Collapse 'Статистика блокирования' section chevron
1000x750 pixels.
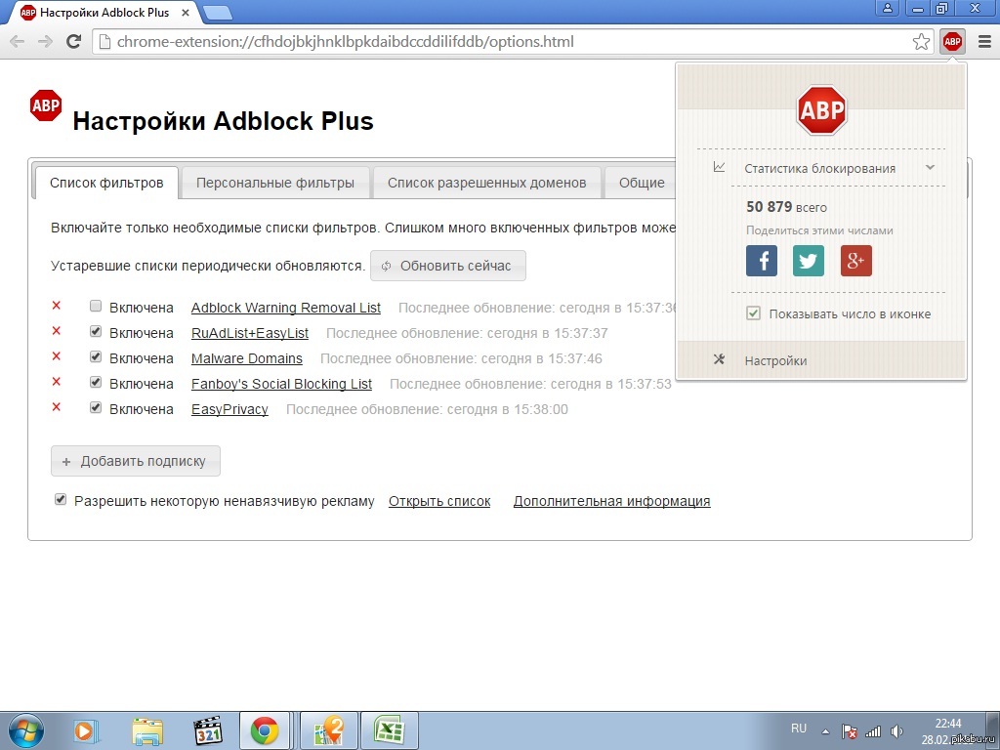(930, 168)
